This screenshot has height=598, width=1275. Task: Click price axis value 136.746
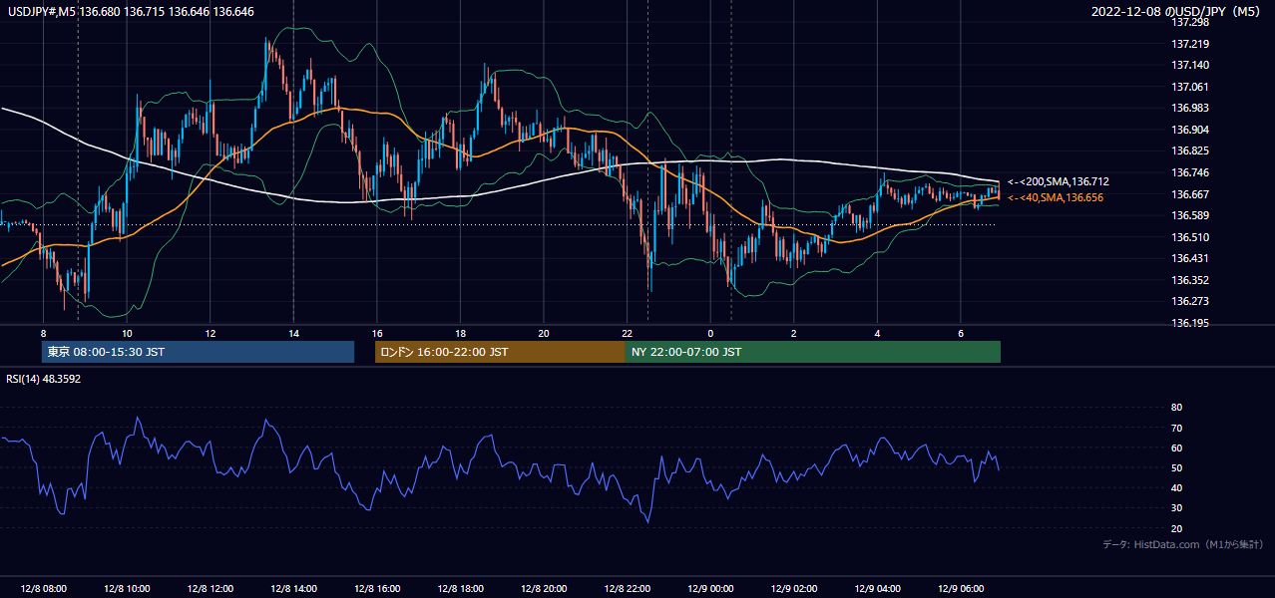click(1189, 172)
